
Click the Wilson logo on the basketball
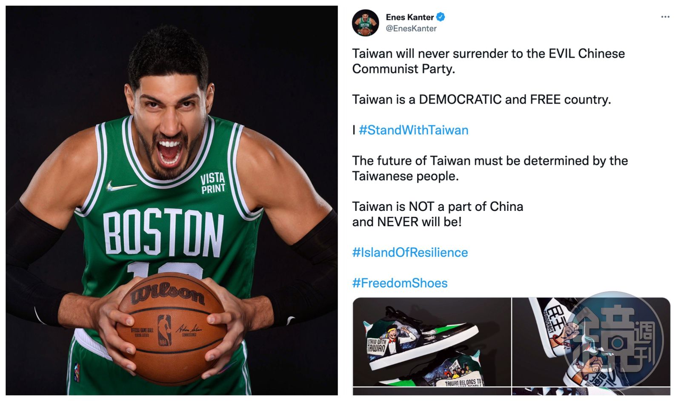point(168,294)
